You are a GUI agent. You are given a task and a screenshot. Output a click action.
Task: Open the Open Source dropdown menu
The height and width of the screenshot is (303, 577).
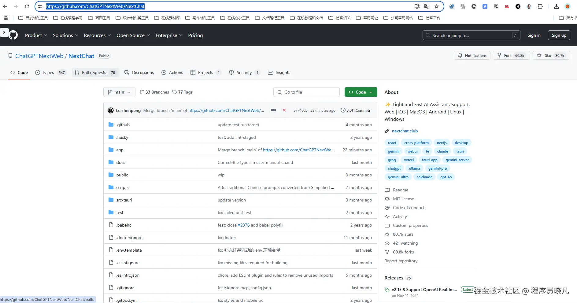tap(133, 35)
